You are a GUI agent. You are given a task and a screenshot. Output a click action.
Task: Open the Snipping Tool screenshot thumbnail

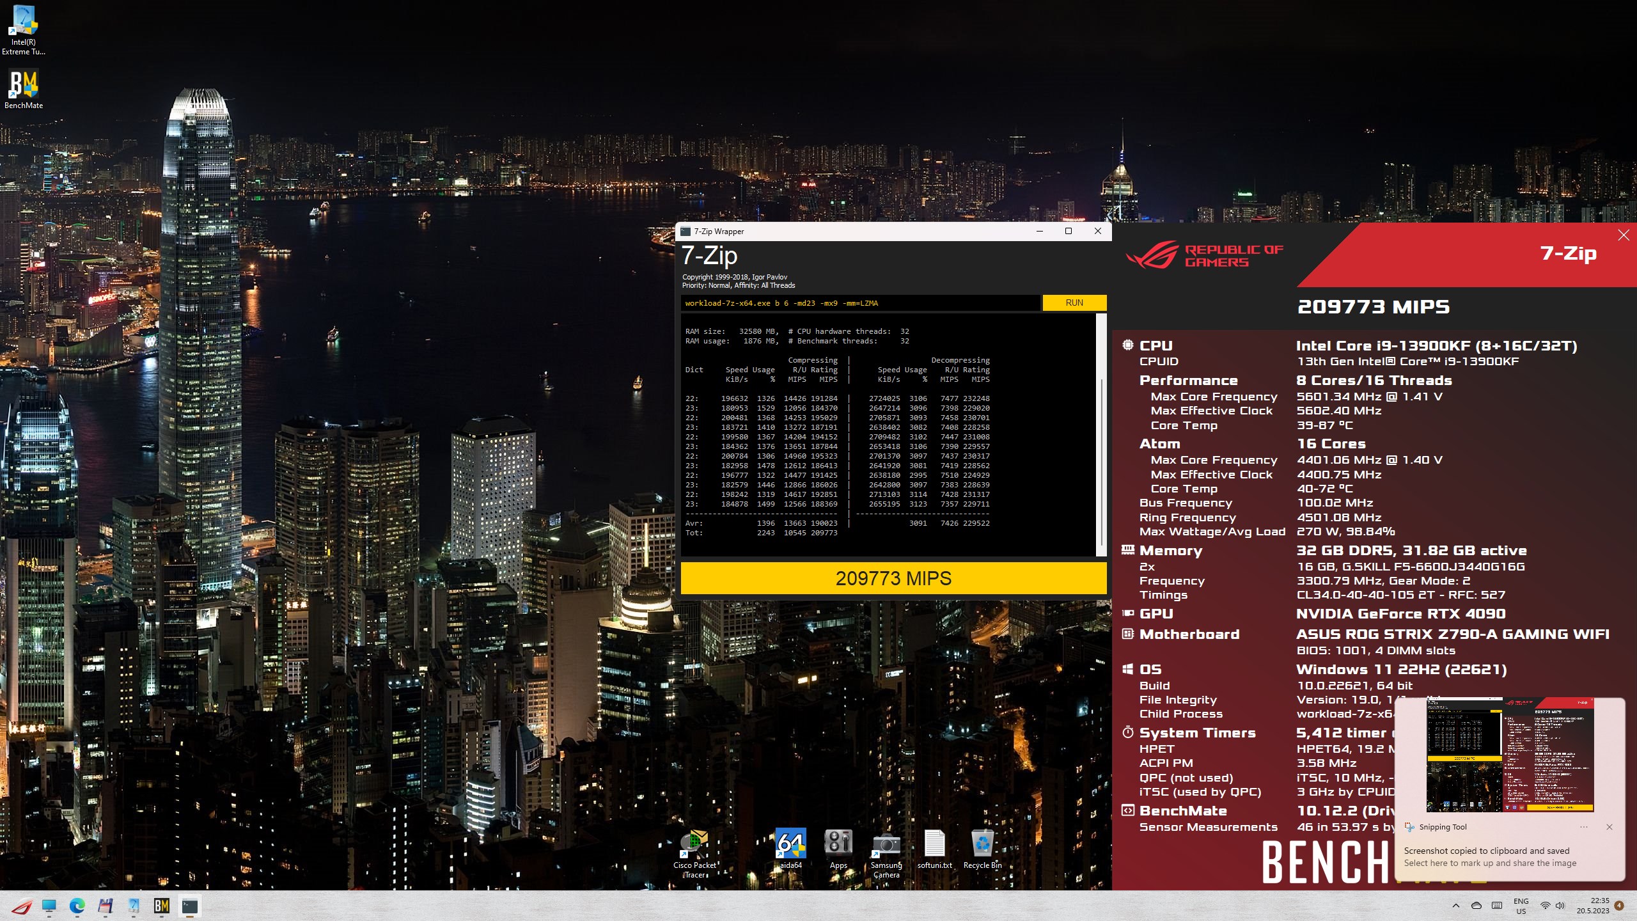1510,755
